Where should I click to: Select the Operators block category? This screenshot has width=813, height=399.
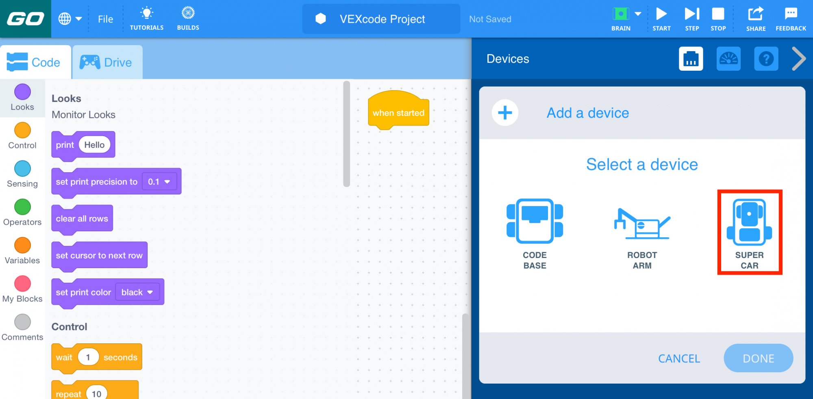click(x=22, y=213)
